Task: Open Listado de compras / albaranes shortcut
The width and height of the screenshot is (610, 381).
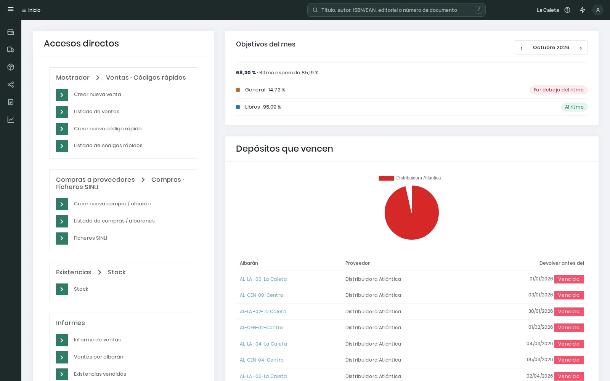Action: (114, 221)
